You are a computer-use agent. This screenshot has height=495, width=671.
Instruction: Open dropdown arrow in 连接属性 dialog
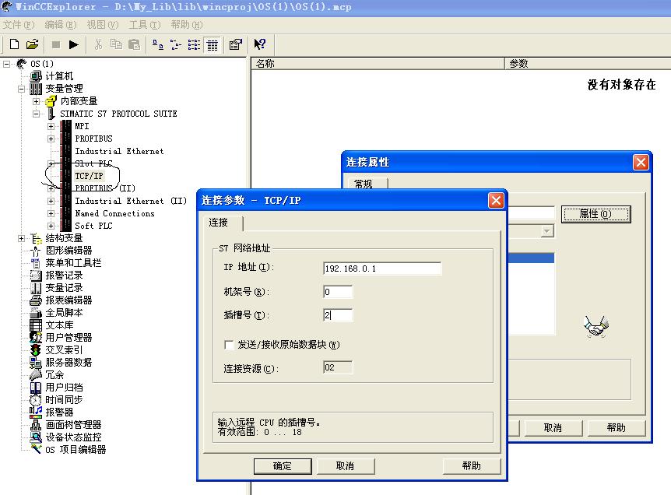coord(547,231)
